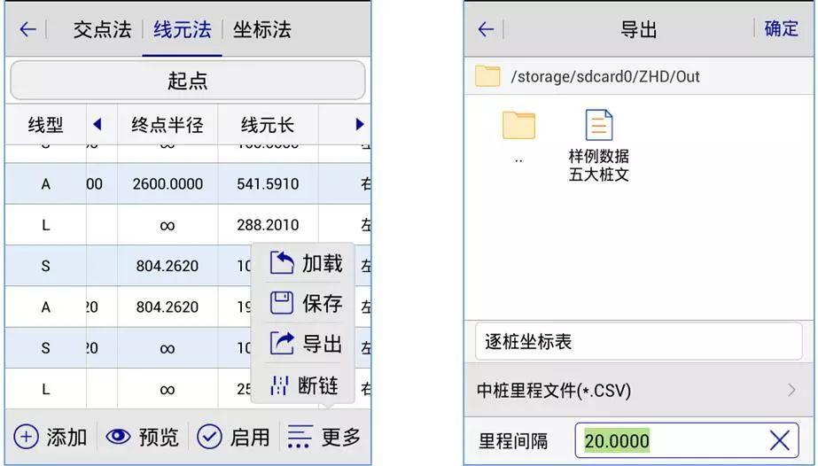The width and height of the screenshot is (818, 466).
Task: Click the 线元长 column header
Action: pyautogui.click(x=268, y=125)
